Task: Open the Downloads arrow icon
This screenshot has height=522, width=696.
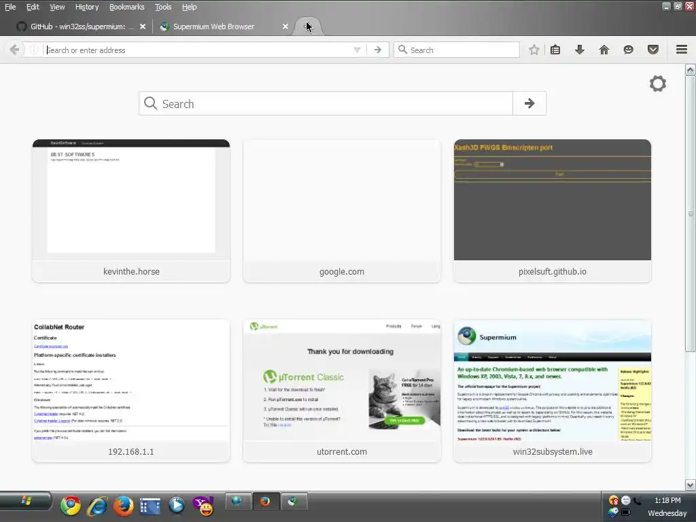Action: coord(579,50)
